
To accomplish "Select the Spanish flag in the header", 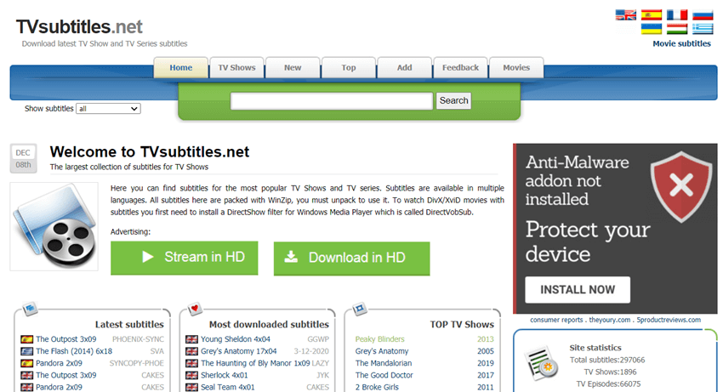I will pyautogui.click(x=651, y=14).
